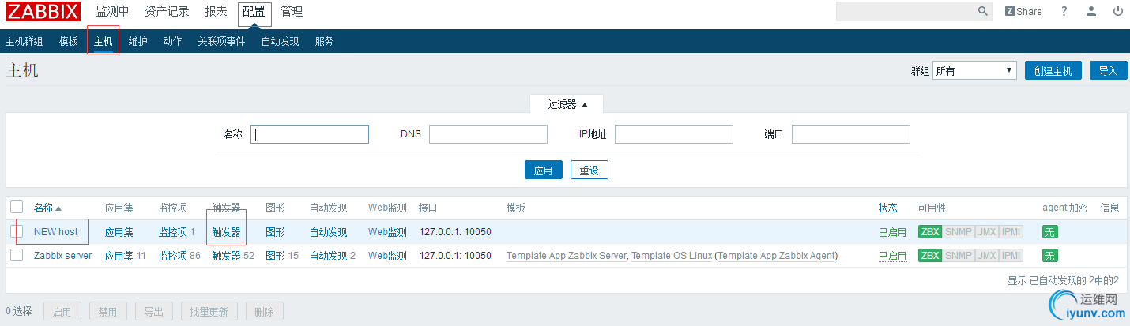This screenshot has height=326, width=1130.
Task: Open 触发器 link for NEW host
Action: tap(226, 232)
